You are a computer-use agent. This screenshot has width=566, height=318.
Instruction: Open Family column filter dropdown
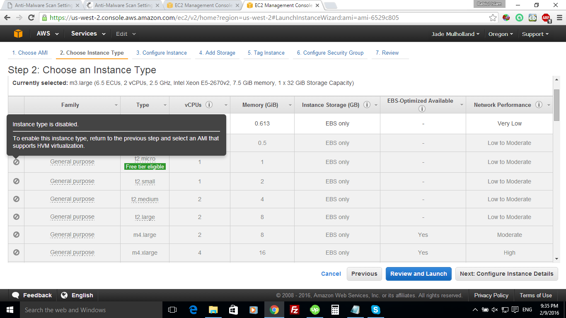[116, 105]
